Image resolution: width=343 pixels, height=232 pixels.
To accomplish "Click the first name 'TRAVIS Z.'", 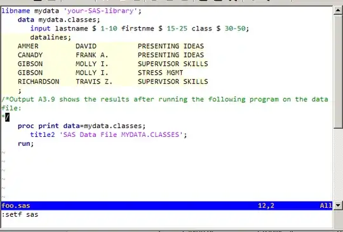I will [94, 82].
